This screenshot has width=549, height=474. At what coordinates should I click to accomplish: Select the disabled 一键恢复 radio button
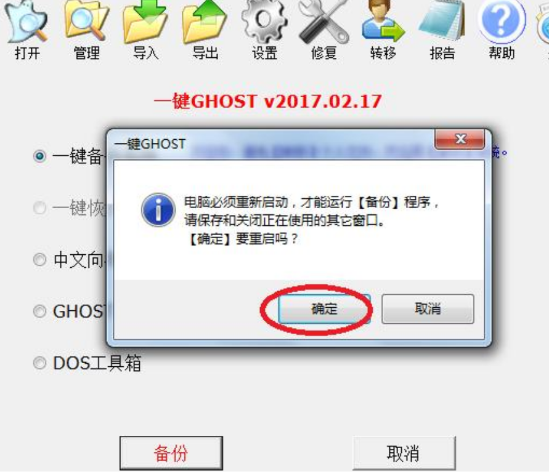click(39, 208)
